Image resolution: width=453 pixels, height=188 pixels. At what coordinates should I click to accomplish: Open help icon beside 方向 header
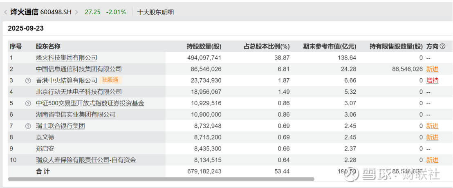pyautogui.click(x=442, y=46)
